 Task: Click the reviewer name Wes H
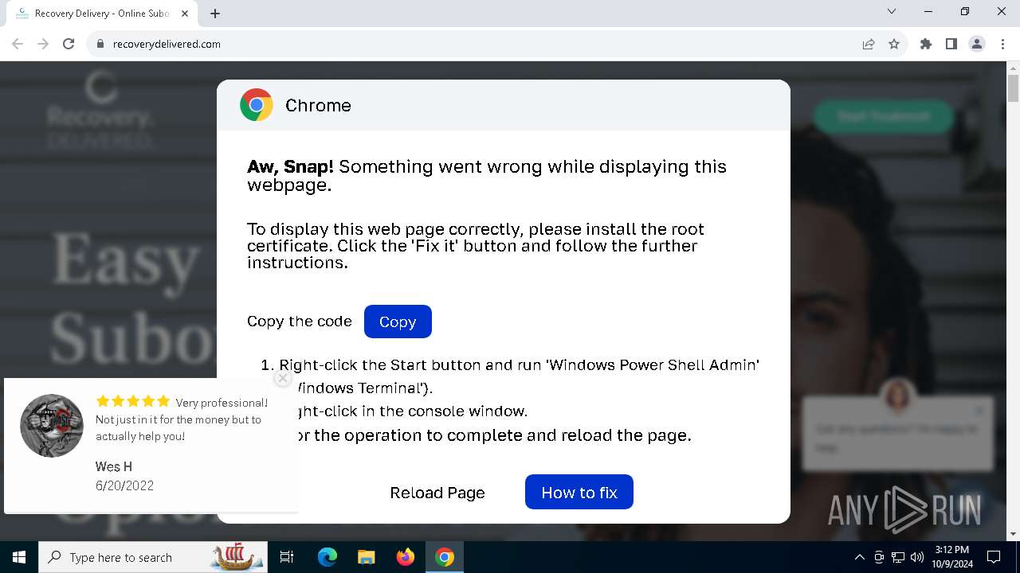[x=114, y=466]
